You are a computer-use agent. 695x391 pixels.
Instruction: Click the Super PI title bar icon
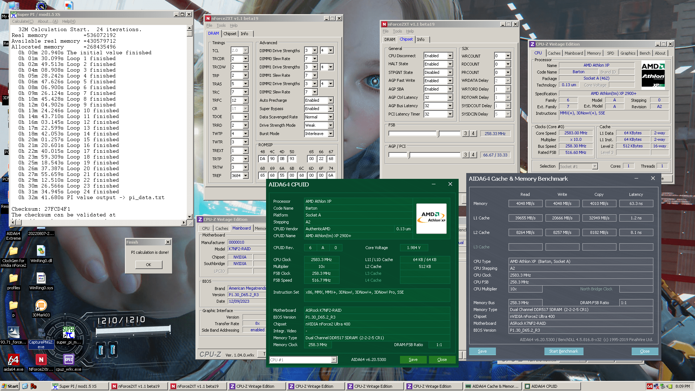point(13,14)
